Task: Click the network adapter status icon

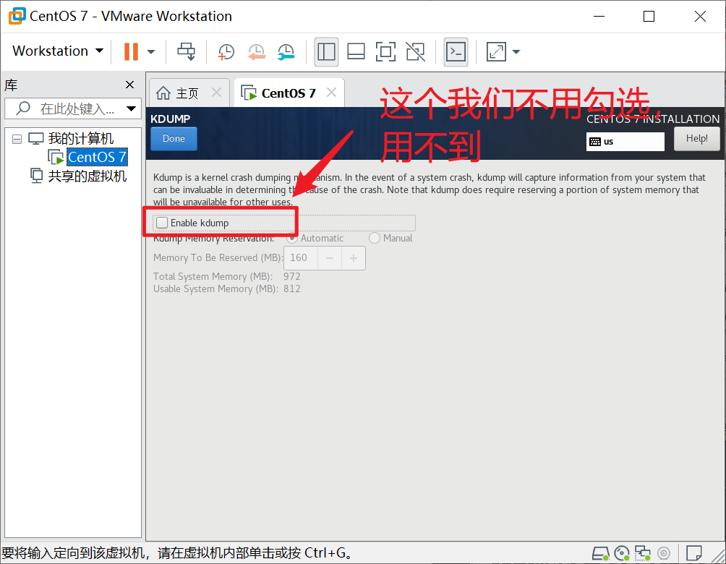Action: tap(643, 553)
